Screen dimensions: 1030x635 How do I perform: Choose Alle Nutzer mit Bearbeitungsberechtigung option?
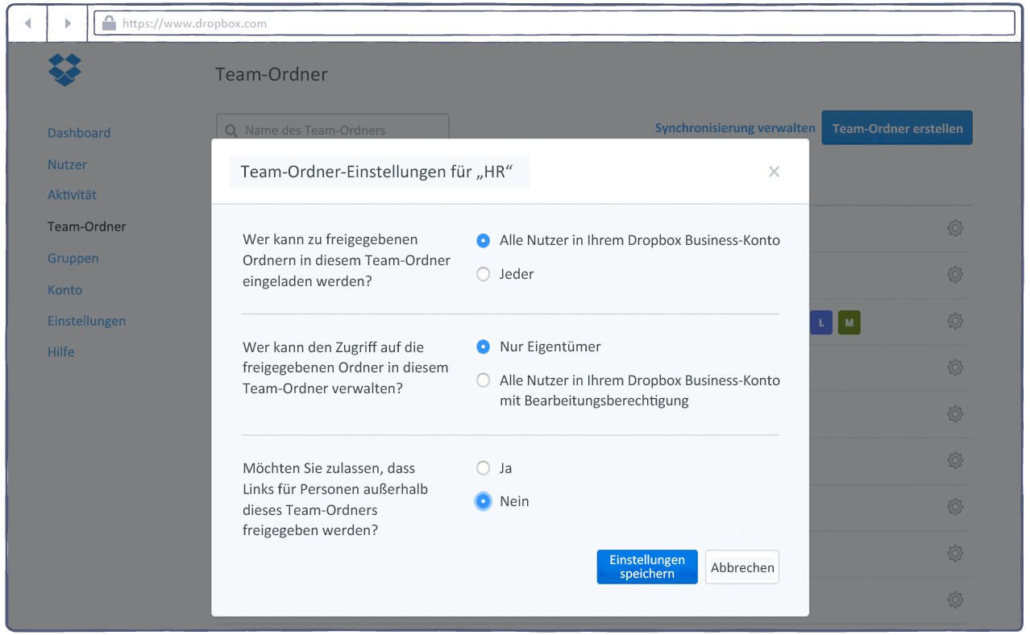[x=483, y=380]
